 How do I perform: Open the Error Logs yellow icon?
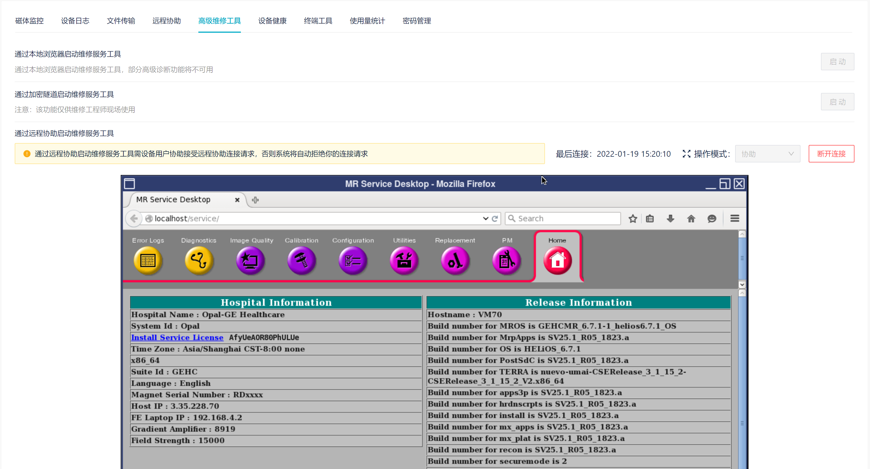click(x=148, y=261)
